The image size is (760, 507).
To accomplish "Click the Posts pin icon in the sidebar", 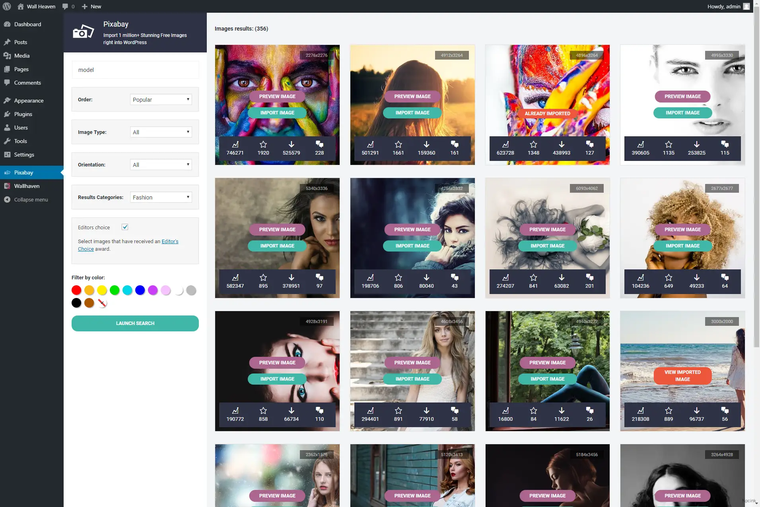I will coord(7,42).
